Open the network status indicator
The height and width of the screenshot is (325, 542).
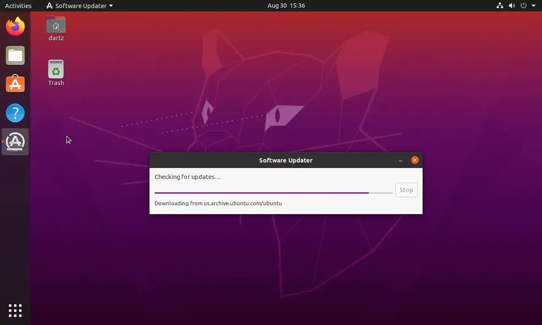tap(500, 6)
